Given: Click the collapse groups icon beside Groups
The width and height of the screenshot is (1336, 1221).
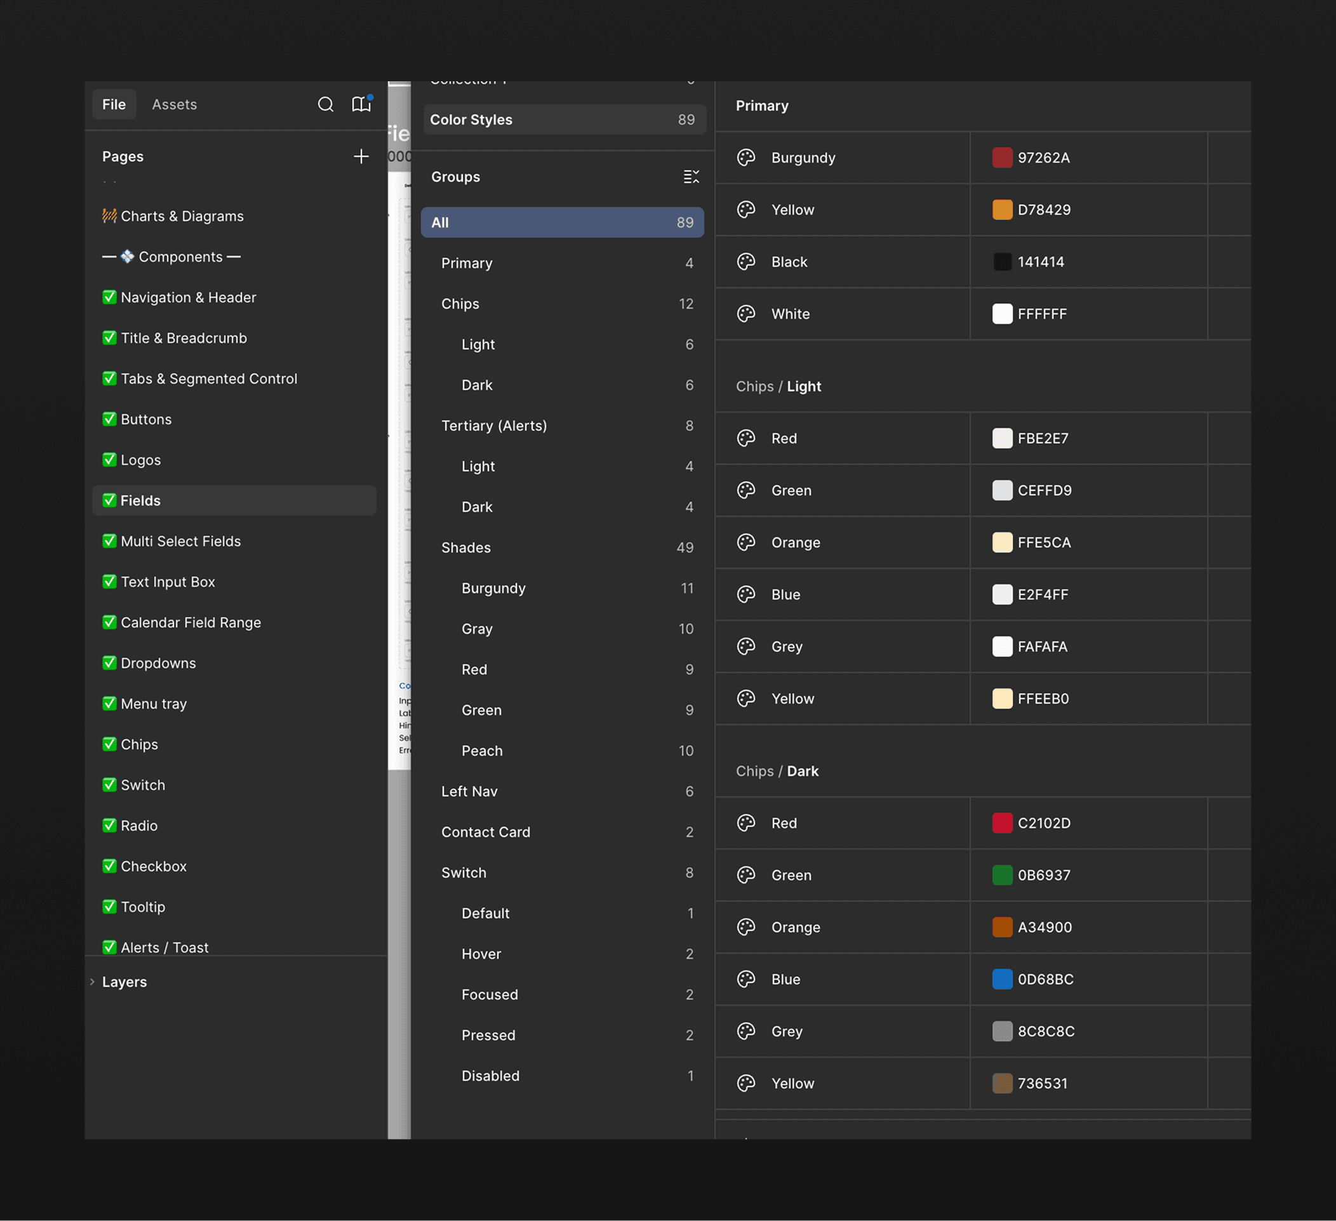Looking at the screenshot, I should pyautogui.click(x=691, y=177).
